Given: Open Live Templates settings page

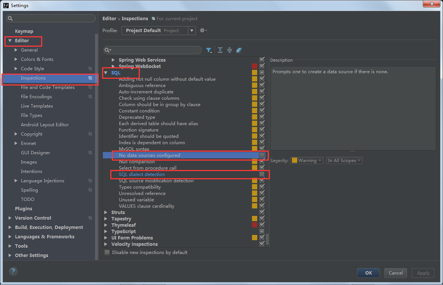Looking at the screenshot, I should click(37, 106).
